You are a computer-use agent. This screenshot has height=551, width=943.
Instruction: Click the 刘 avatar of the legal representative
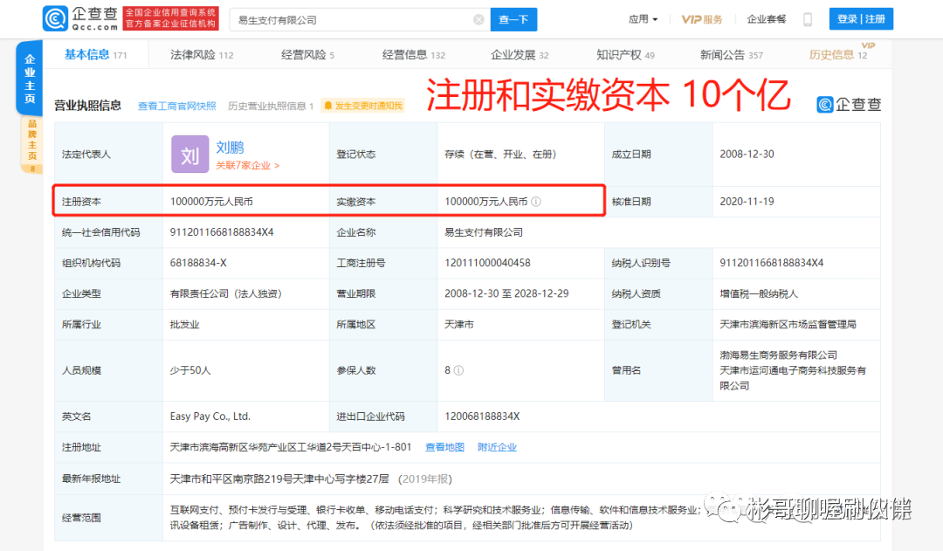[x=189, y=154]
